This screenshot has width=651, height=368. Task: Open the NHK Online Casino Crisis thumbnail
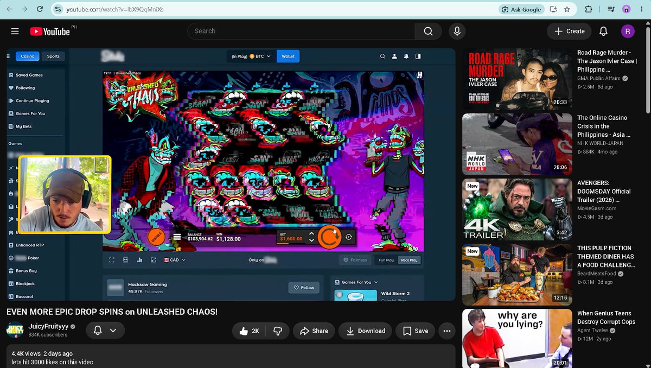pos(517,144)
